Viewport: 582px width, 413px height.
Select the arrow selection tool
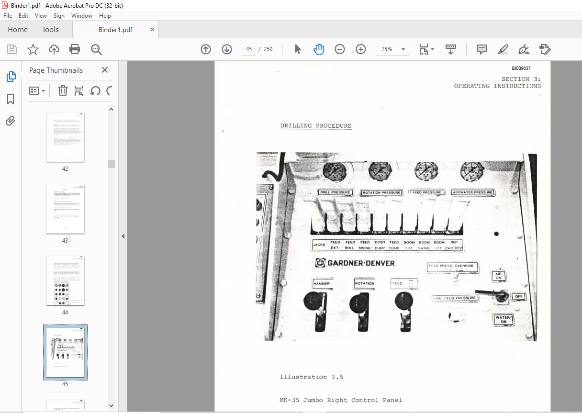(298, 49)
